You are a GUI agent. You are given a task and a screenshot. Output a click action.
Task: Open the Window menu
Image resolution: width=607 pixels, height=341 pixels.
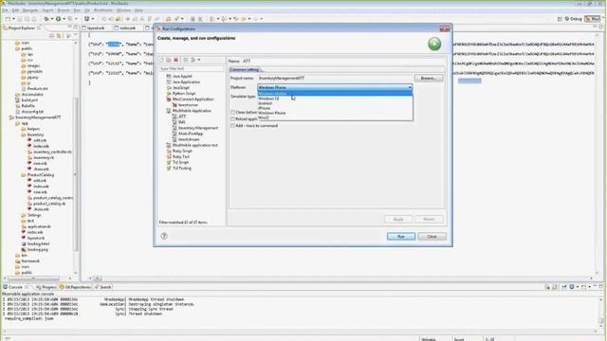tap(123, 10)
